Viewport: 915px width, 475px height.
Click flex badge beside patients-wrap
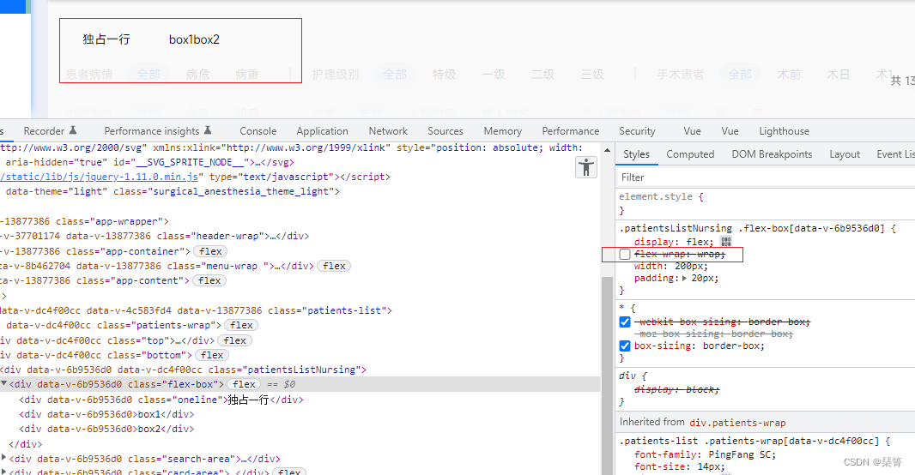(241, 325)
